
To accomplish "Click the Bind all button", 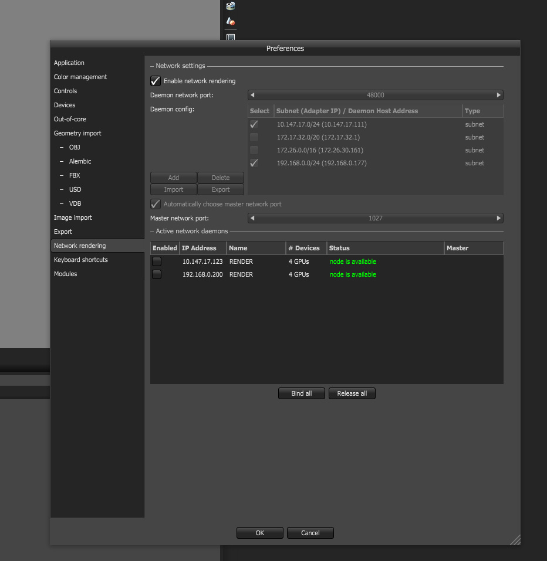I will pos(301,393).
